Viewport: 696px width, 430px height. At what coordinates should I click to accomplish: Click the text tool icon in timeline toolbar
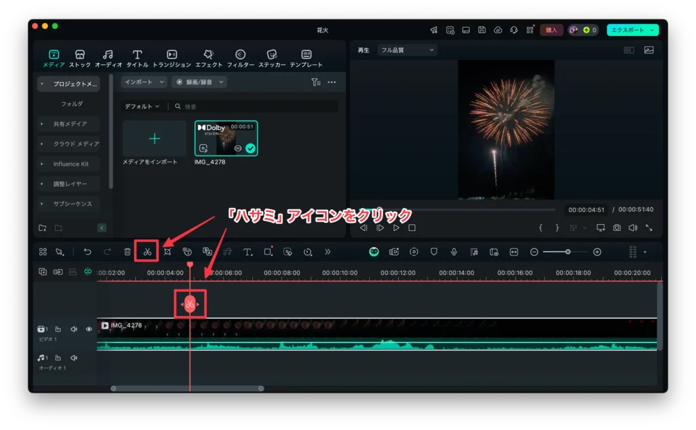pos(247,252)
